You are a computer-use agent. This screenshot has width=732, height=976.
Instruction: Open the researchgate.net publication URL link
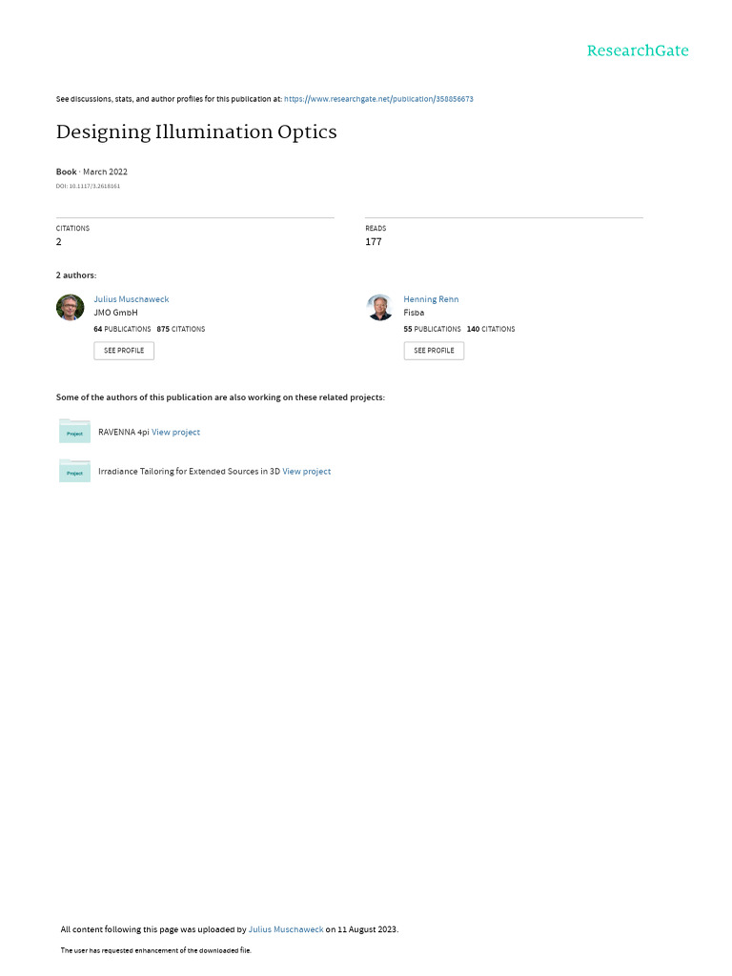click(x=378, y=99)
